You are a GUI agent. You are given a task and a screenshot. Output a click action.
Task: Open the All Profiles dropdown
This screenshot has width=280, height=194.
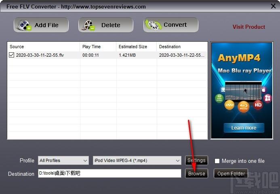(63, 160)
